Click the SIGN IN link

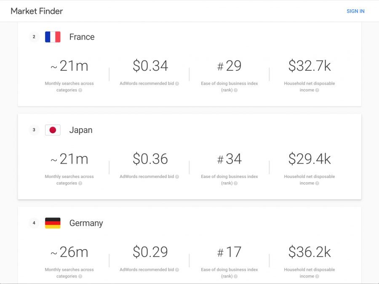point(355,11)
